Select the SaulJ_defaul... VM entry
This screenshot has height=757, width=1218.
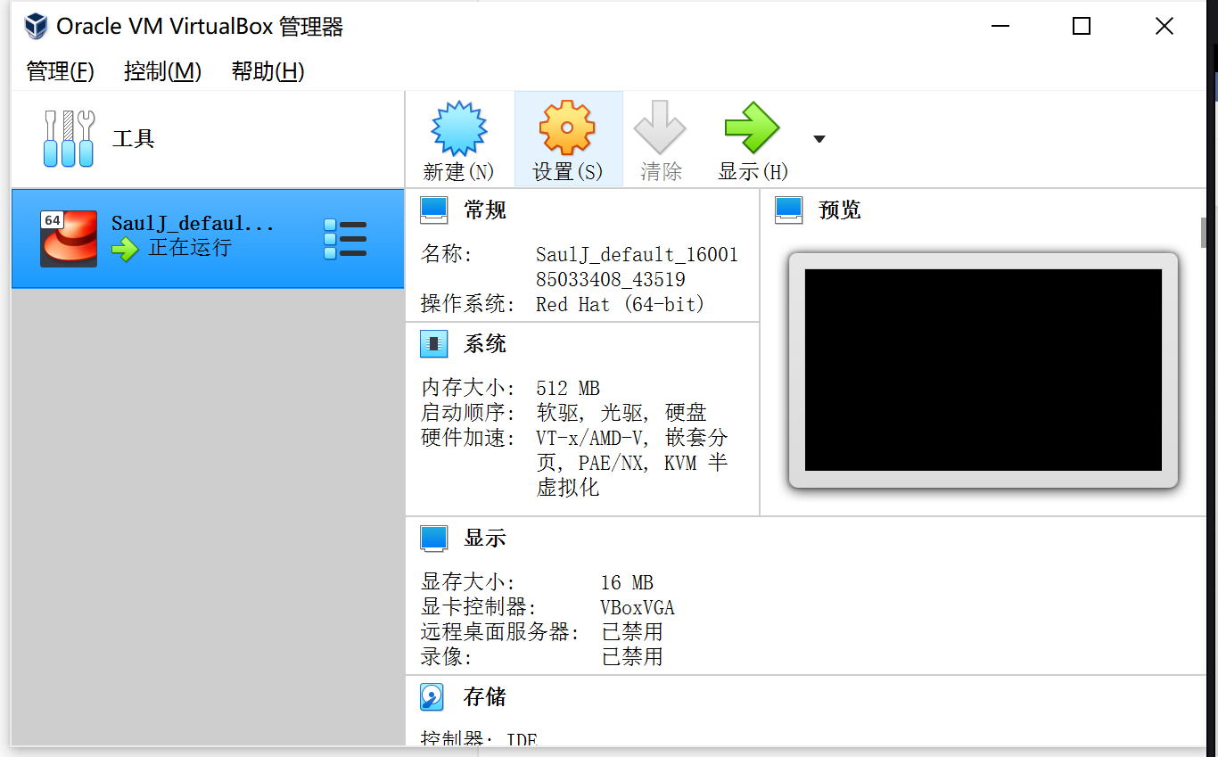point(208,239)
